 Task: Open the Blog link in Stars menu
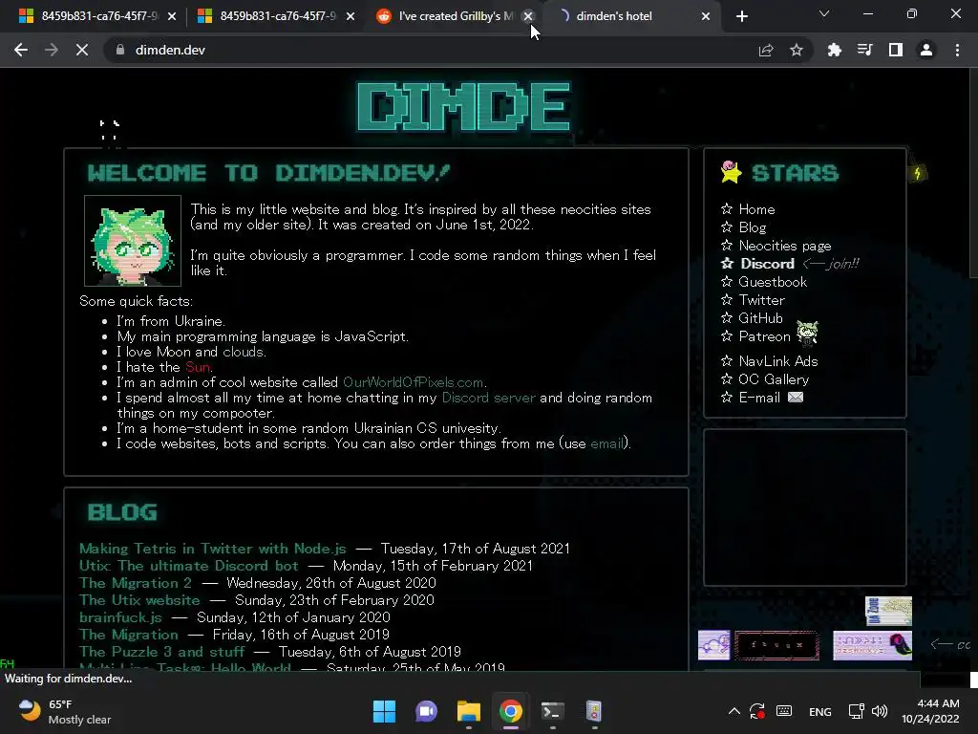click(753, 227)
